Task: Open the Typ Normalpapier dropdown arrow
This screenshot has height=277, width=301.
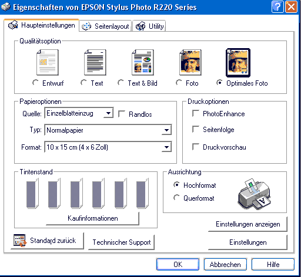Action: pos(166,130)
